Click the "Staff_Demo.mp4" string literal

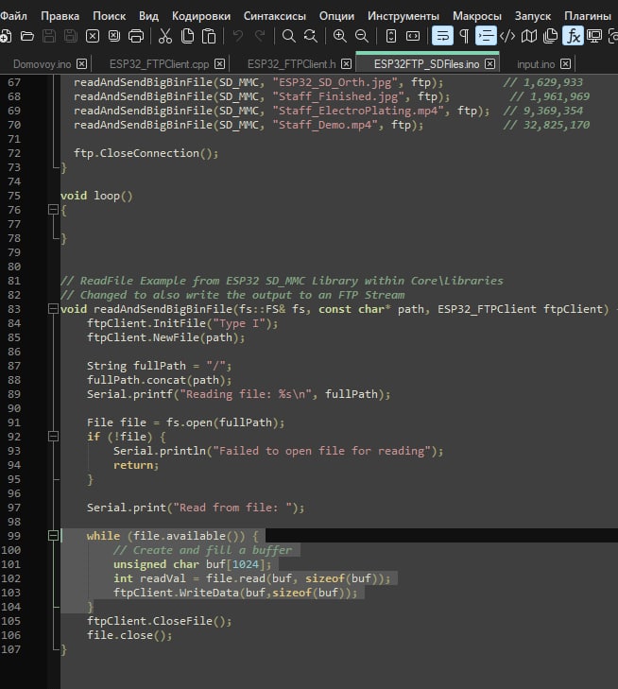325,125
